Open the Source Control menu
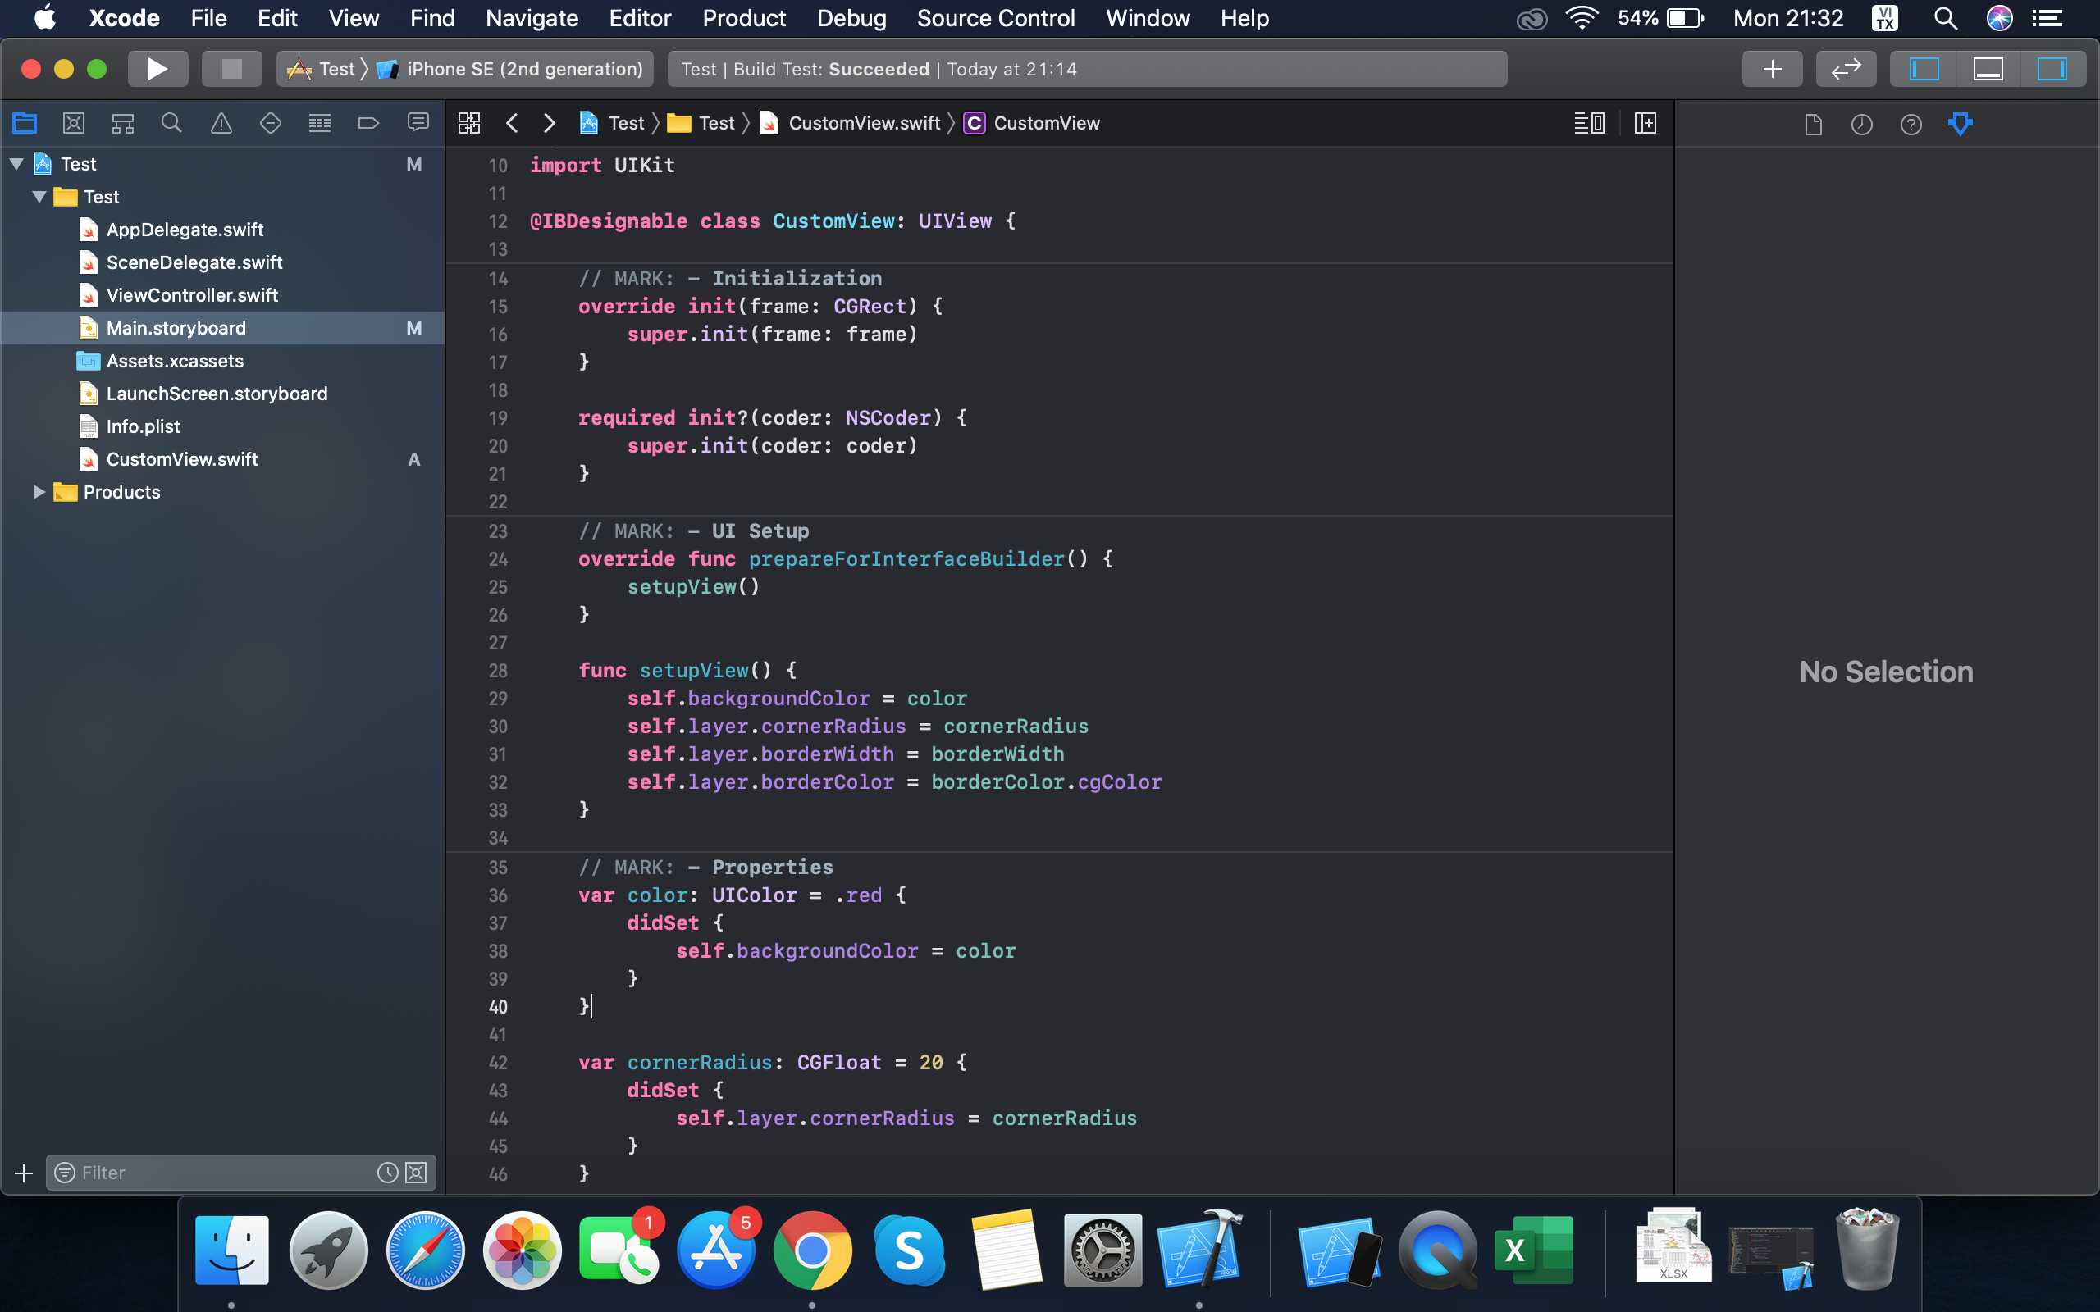2100x1312 pixels. tap(995, 17)
